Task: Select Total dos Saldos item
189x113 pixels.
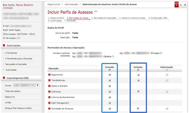Action: (x=13, y=91)
